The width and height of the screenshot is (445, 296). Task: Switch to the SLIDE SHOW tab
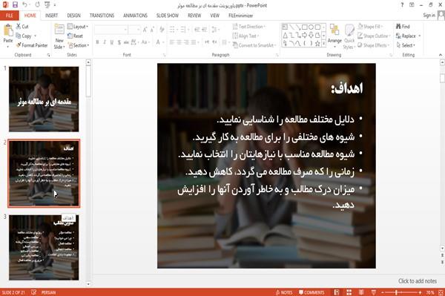168,16
